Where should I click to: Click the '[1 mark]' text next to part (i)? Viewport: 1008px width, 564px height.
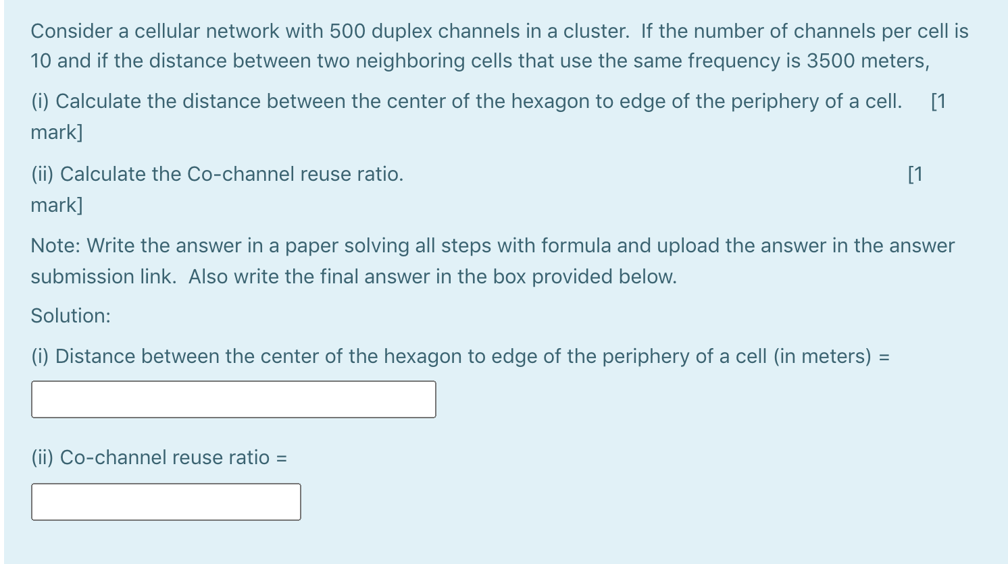(939, 101)
